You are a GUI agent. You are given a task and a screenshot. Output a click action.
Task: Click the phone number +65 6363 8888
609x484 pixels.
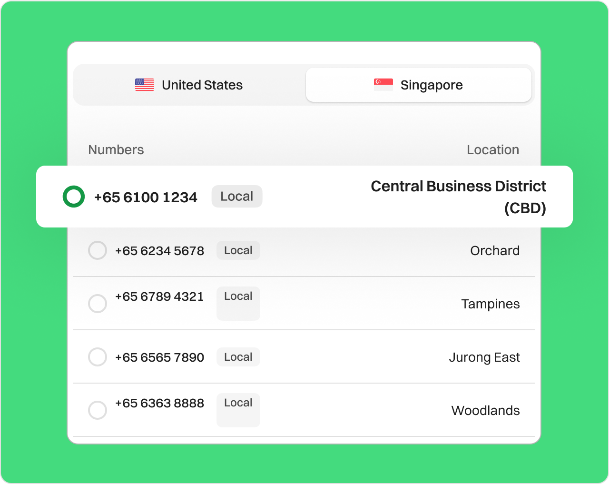coord(159,403)
